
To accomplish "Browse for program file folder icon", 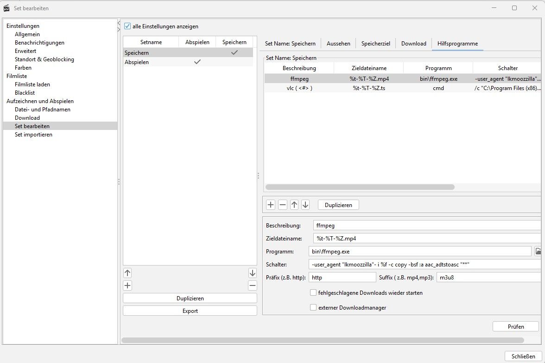I will click(538, 251).
